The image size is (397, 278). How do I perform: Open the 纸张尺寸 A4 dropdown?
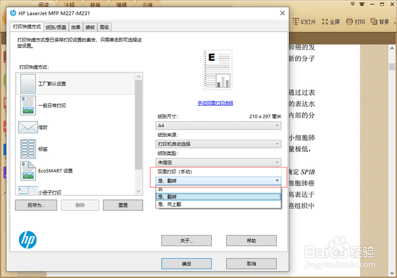[x=218, y=125]
